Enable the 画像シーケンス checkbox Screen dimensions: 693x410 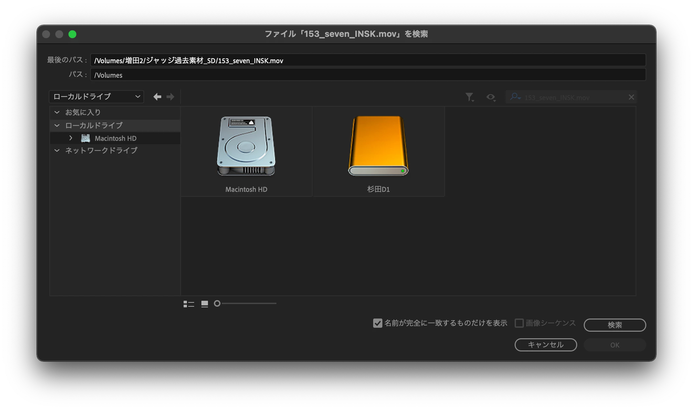(x=519, y=323)
